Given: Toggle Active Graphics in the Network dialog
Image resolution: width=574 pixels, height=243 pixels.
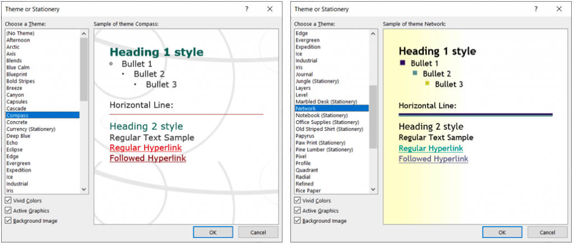Looking at the screenshot, I should click(x=297, y=211).
